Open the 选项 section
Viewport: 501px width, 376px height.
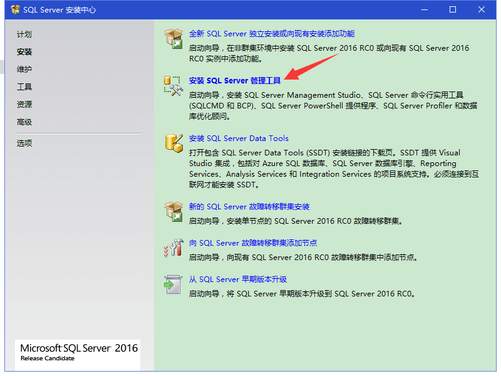tap(23, 144)
